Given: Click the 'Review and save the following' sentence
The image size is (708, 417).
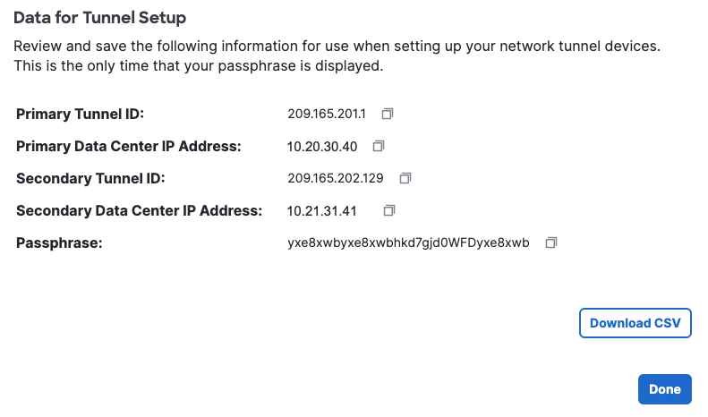Looking at the screenshot, I should pyautogui.click(x=337, y=46).
